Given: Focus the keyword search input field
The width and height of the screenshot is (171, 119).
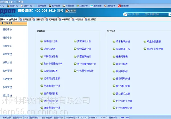Looking at the screenshot, I should [x=148, y=14].
